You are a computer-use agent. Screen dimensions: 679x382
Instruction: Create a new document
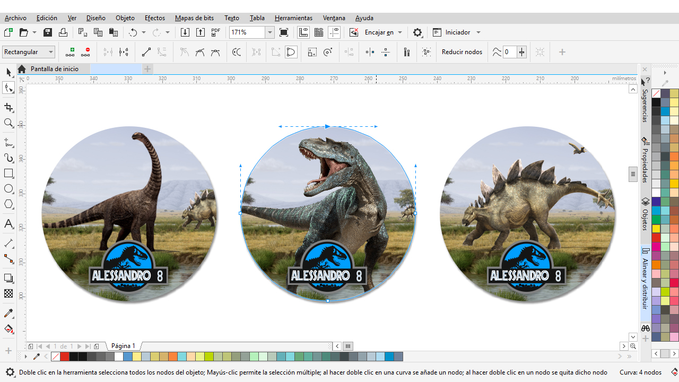8,32
